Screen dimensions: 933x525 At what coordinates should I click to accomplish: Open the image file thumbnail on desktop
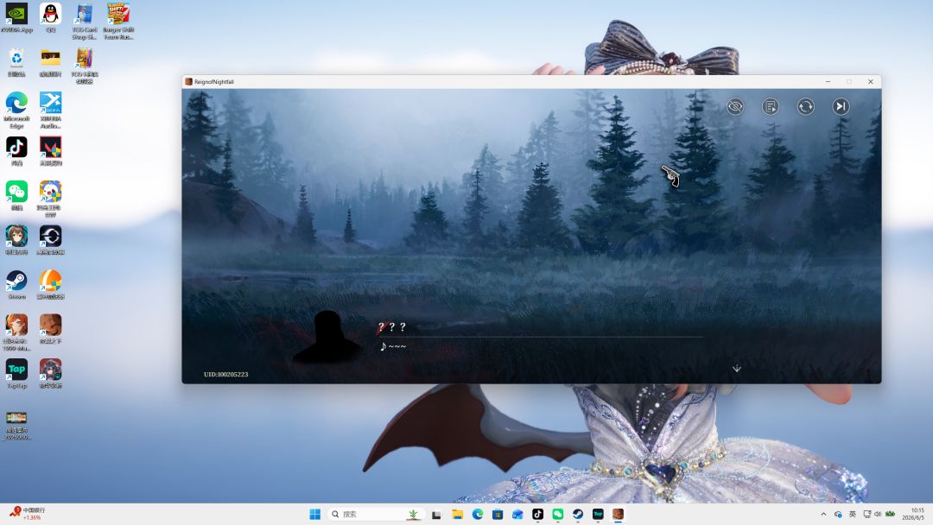coord(16,425)
